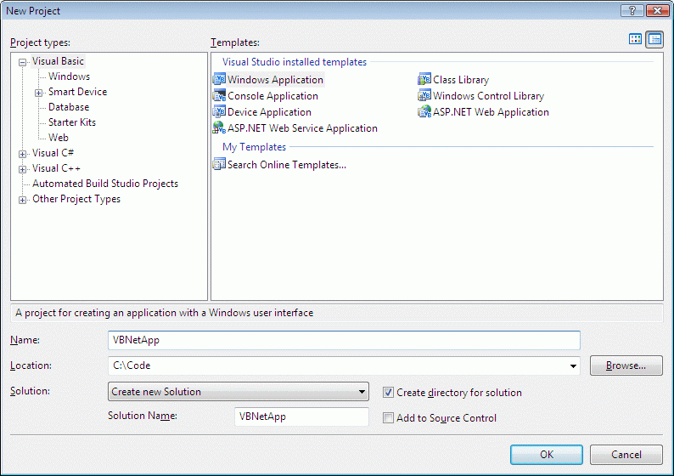Expand the Visual C++ node
This screenshot has height=476, width=674.
(x=22, y=169)
